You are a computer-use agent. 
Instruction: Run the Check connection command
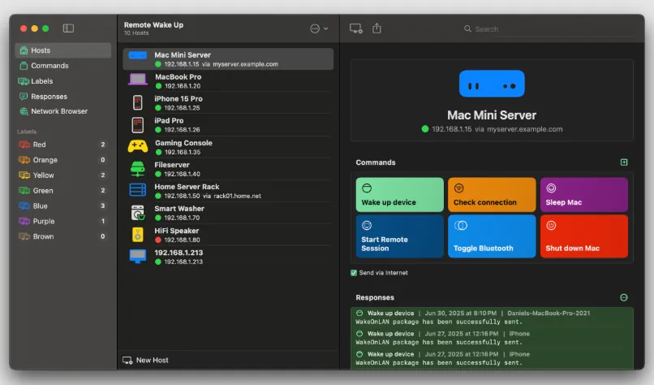(492, 195)
